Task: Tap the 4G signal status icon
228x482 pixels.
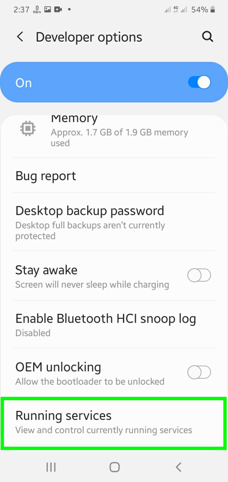Action: [176, 10]
